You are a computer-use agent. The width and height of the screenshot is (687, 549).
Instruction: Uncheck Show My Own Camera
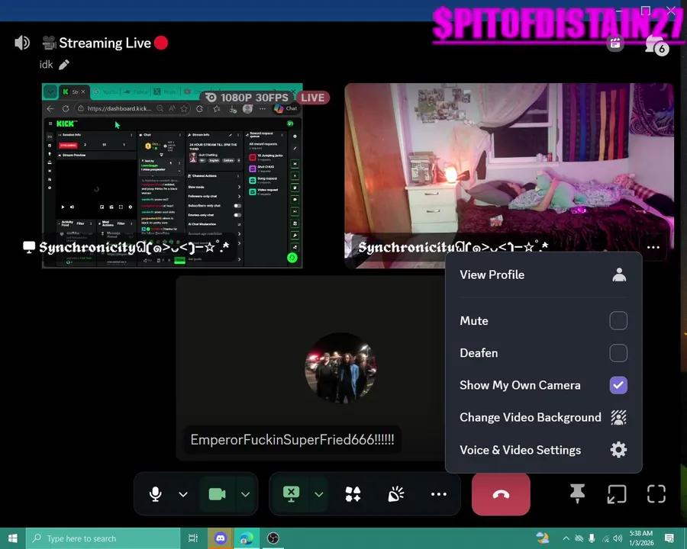(618, 385)
